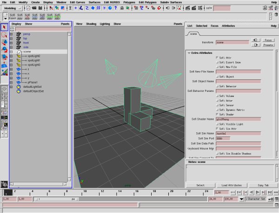This screenshot has width=279, height=213.
Task: Click the defaultLightSet set icon
Action: (19, 87)
